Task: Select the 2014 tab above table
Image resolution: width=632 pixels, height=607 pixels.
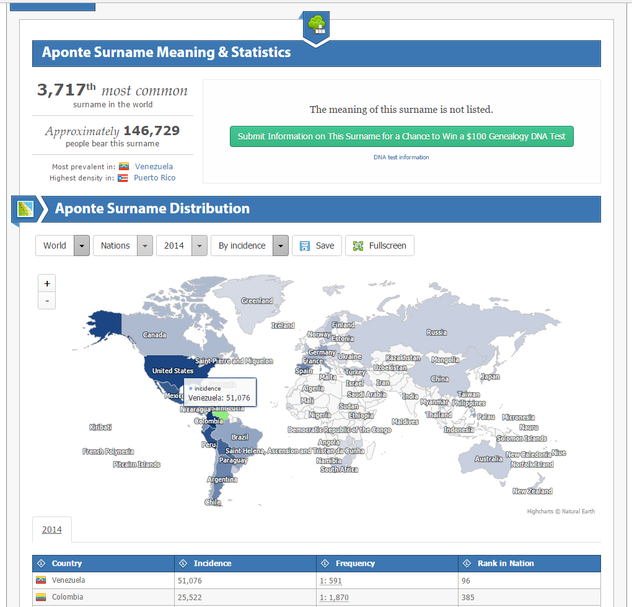Action: click(x=52, y=529)
